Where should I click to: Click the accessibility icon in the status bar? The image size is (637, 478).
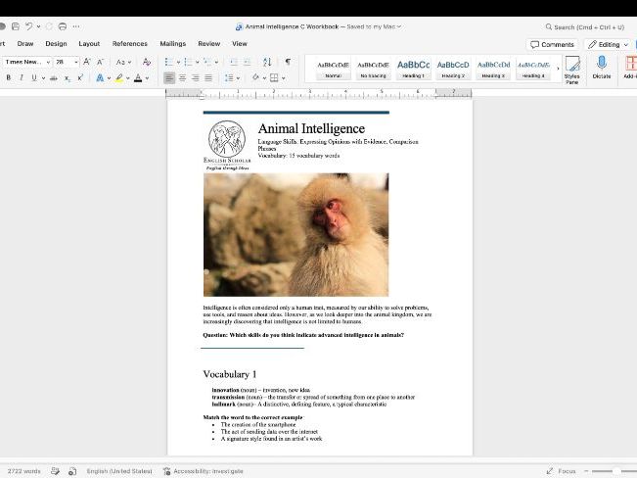tap(166, 471)
